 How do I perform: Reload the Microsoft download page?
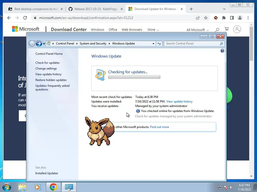(x=25, y=18)
